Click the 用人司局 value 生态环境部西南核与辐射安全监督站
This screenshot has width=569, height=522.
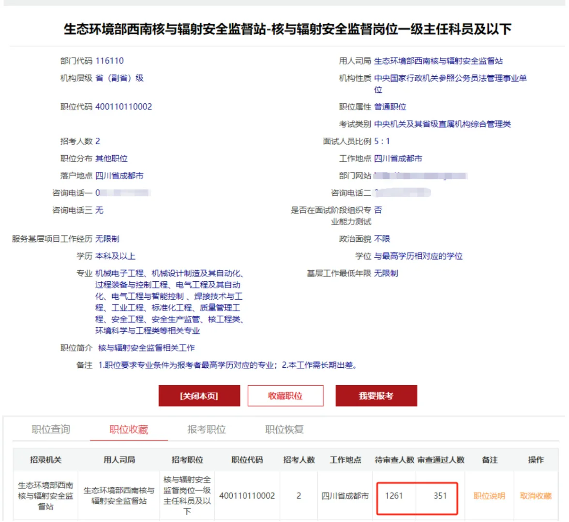pos(438,61)
